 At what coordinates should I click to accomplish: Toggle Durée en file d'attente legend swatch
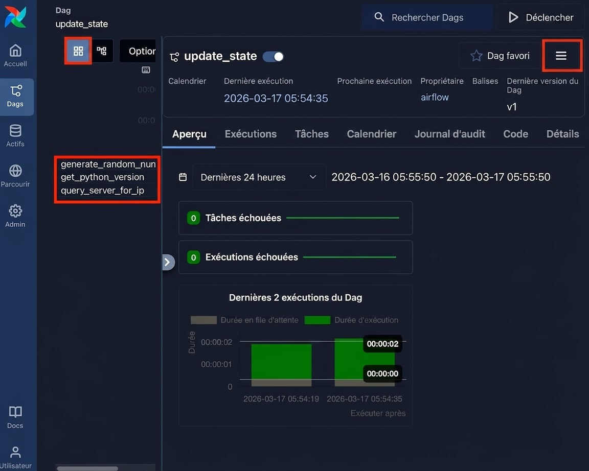(203, 320)
